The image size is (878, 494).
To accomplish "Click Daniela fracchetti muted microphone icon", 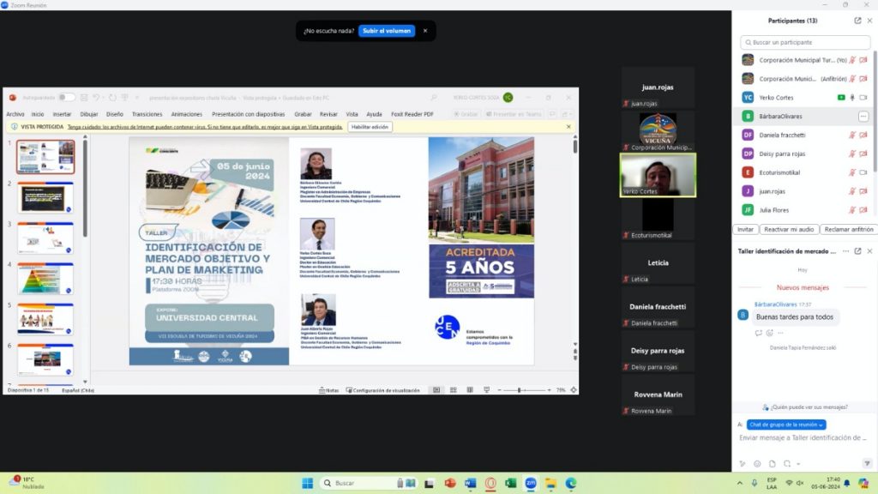I will pos(852,135).
